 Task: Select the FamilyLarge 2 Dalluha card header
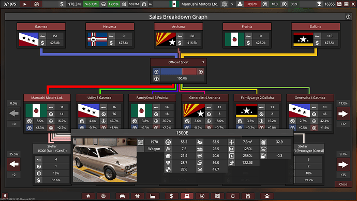pos(257,98)
